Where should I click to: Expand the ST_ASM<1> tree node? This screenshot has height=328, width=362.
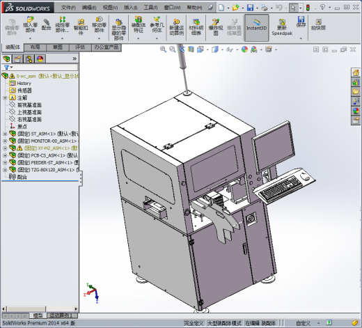pos(5,134)
